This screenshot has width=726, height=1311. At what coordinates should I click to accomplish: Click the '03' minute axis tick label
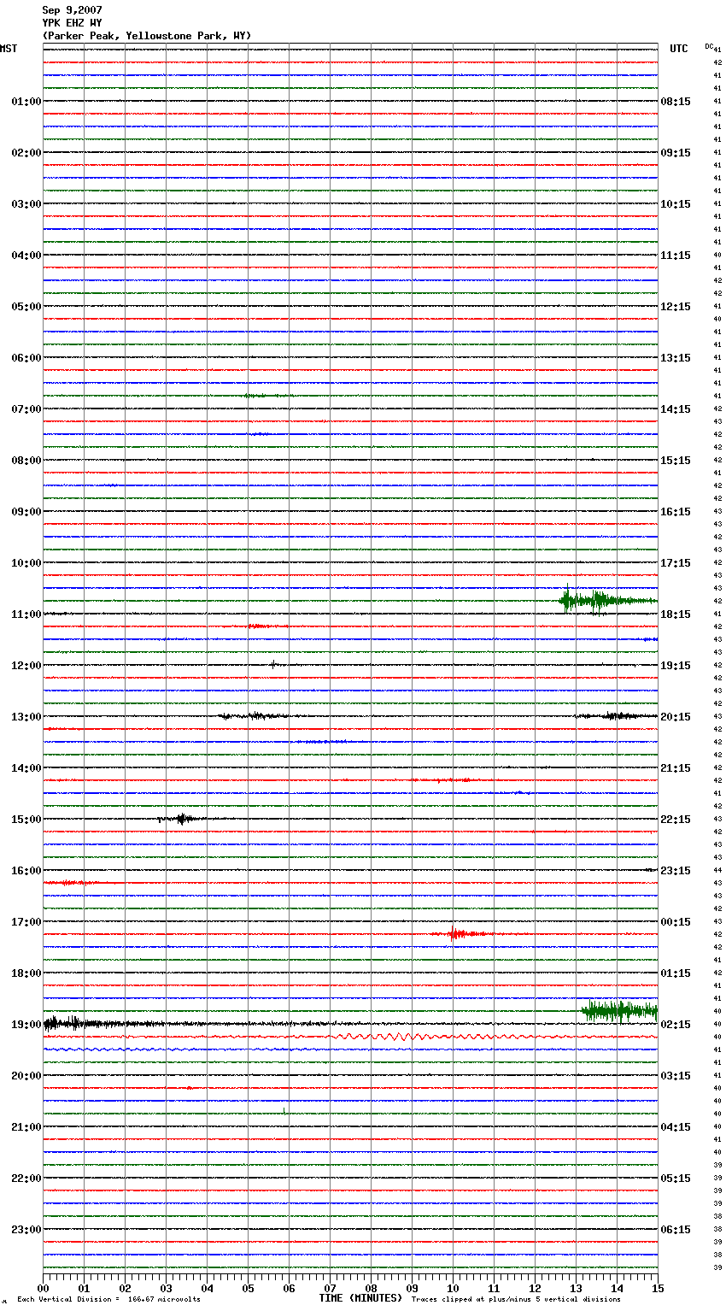[x=166, y=1288]
